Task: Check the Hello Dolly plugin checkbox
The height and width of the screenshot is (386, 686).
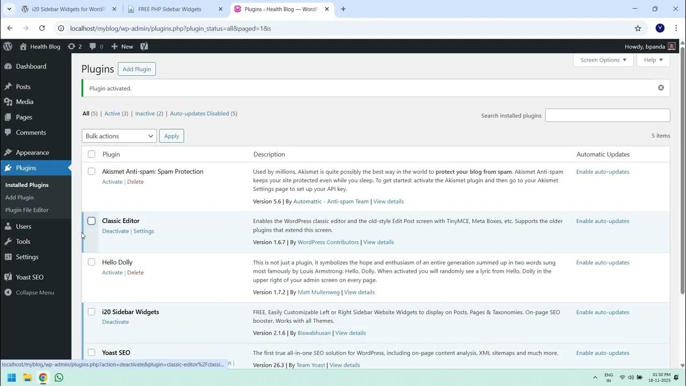Action: [x=91, y=262]
